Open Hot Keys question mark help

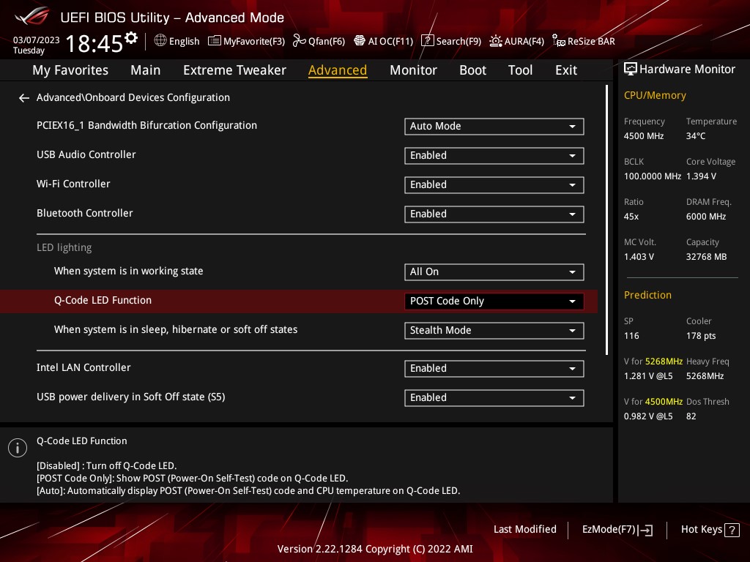coord(732,530)
